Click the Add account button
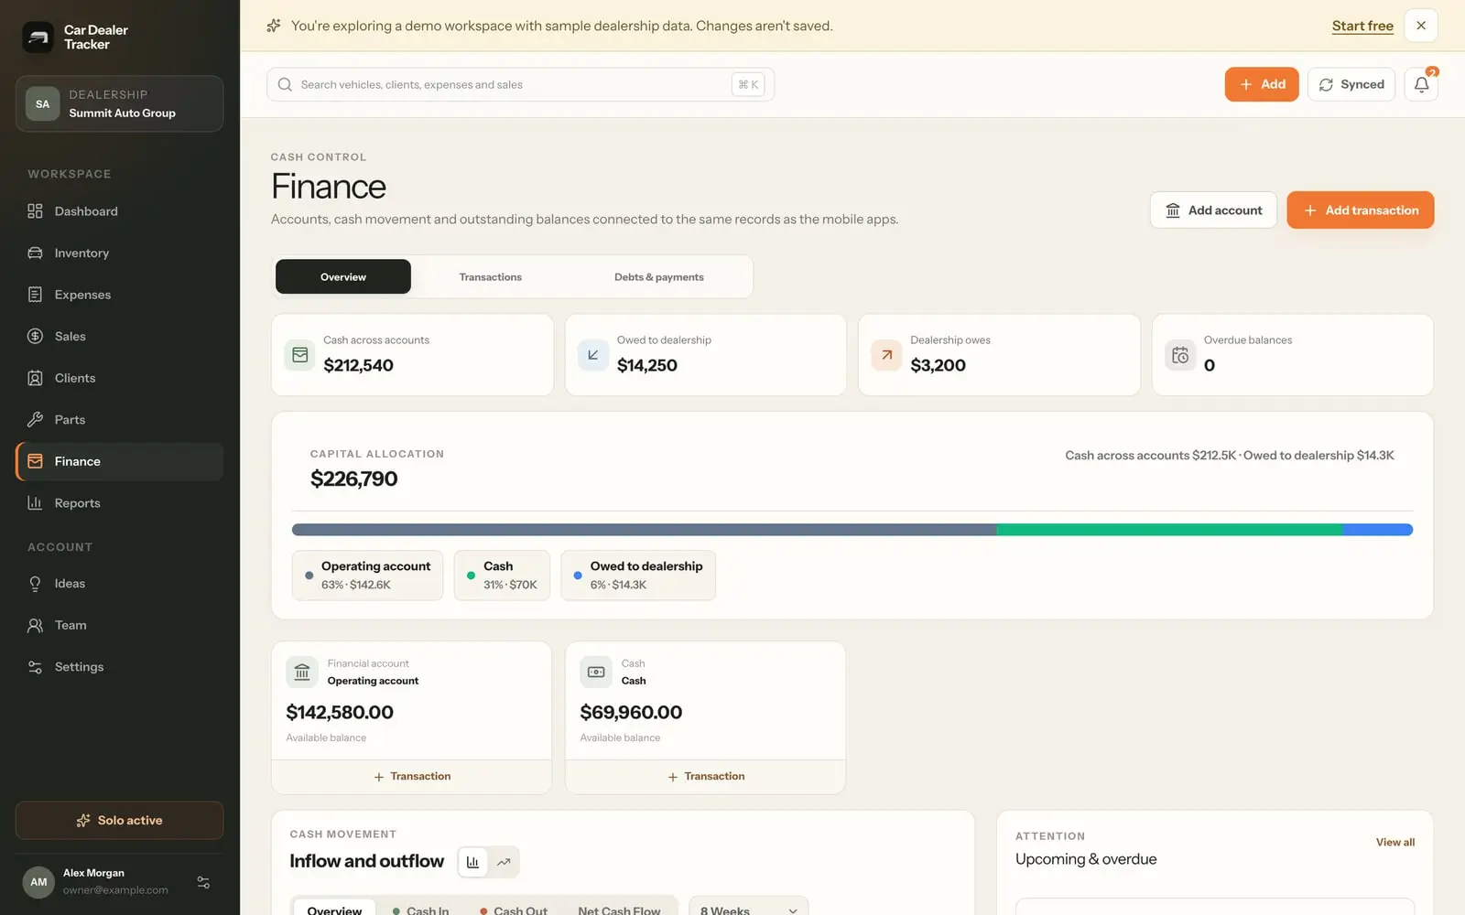 point(1213,210)
